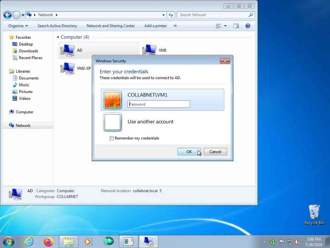This screenshot has width=330, height=248.
Task: Click the muted volume tray icon
Action: click(x=297, y=242)
